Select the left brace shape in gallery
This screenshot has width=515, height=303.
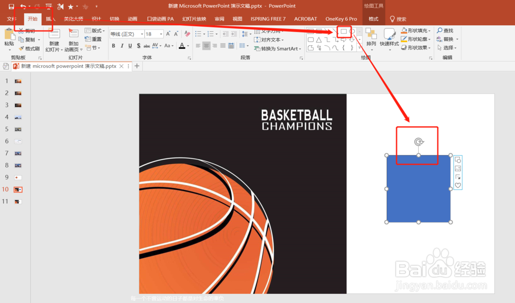344,48
